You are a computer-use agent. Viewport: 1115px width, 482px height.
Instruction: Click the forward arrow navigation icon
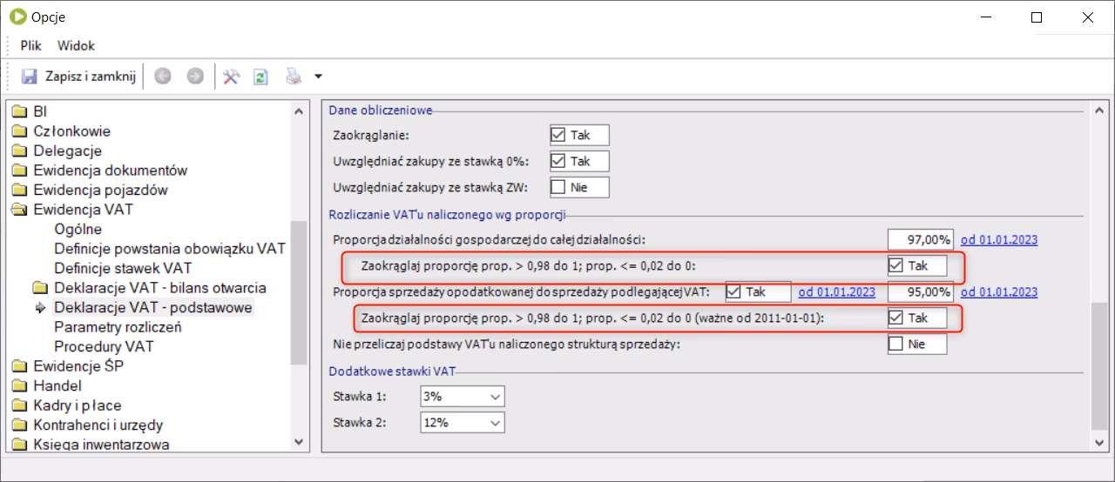pos(195,77)
